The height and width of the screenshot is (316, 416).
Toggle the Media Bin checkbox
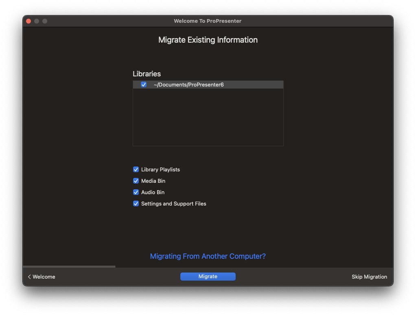click(x=136, y=181)
